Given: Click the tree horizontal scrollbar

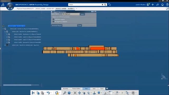Looking at the screenshot, I should (x=17, y=85).
